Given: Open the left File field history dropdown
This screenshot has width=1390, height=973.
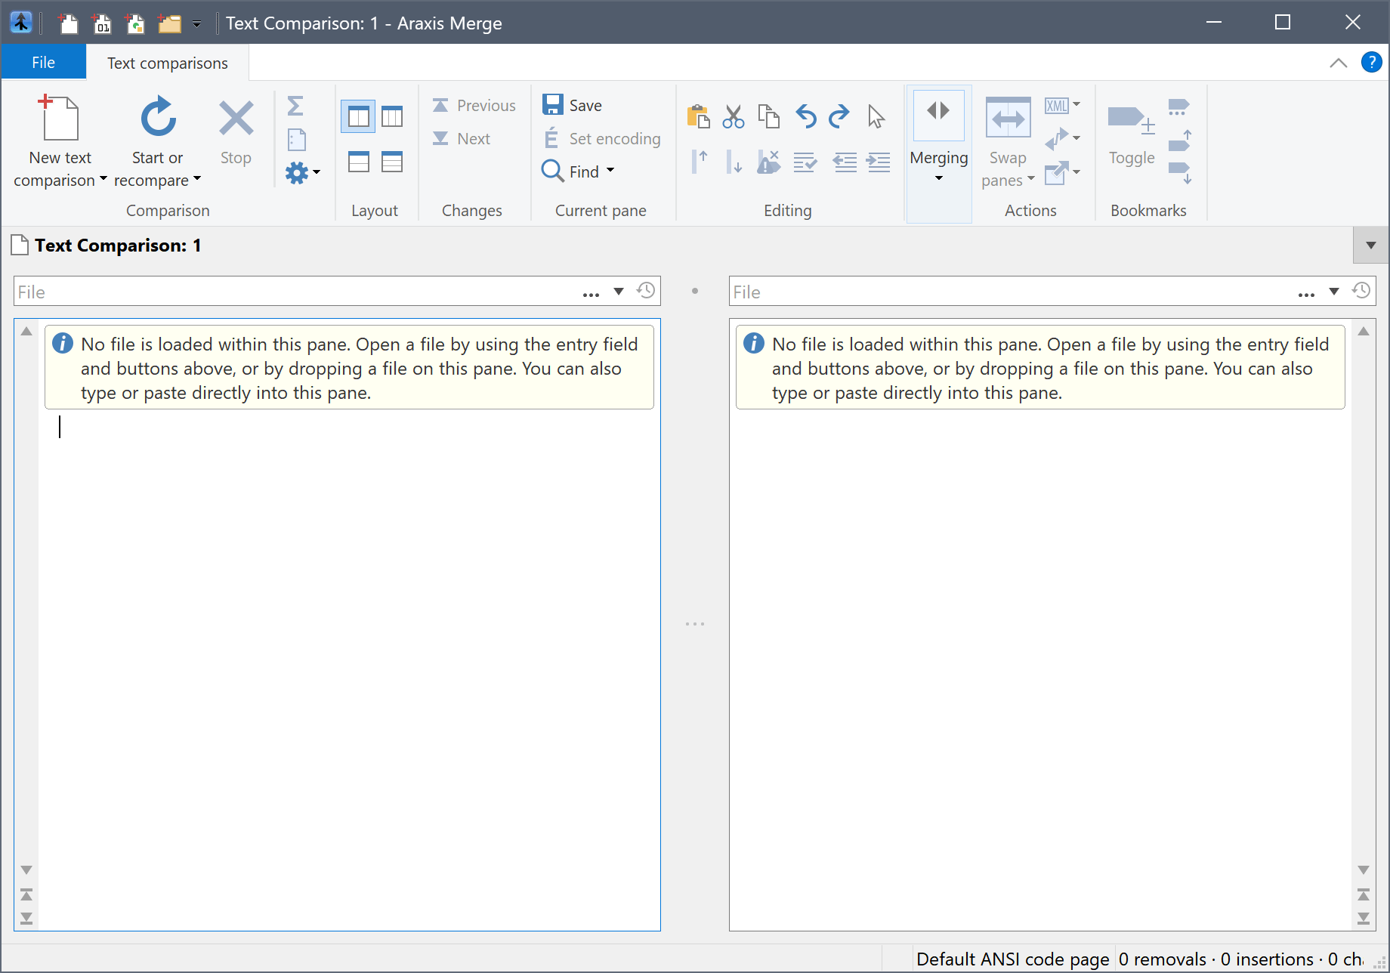Looking at the screenshot, I should click(619, 291).
